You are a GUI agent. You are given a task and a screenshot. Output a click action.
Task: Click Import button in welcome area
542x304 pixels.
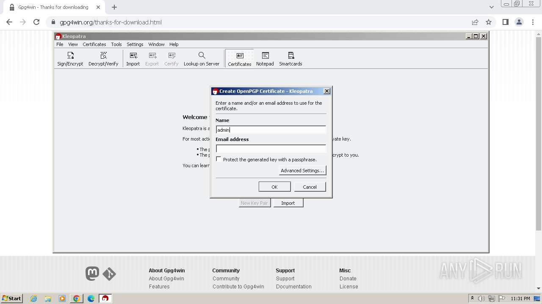(x=288, y=203)
